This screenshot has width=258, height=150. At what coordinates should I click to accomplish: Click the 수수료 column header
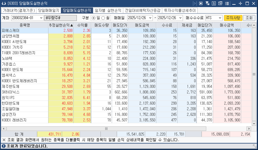point(167,25)
